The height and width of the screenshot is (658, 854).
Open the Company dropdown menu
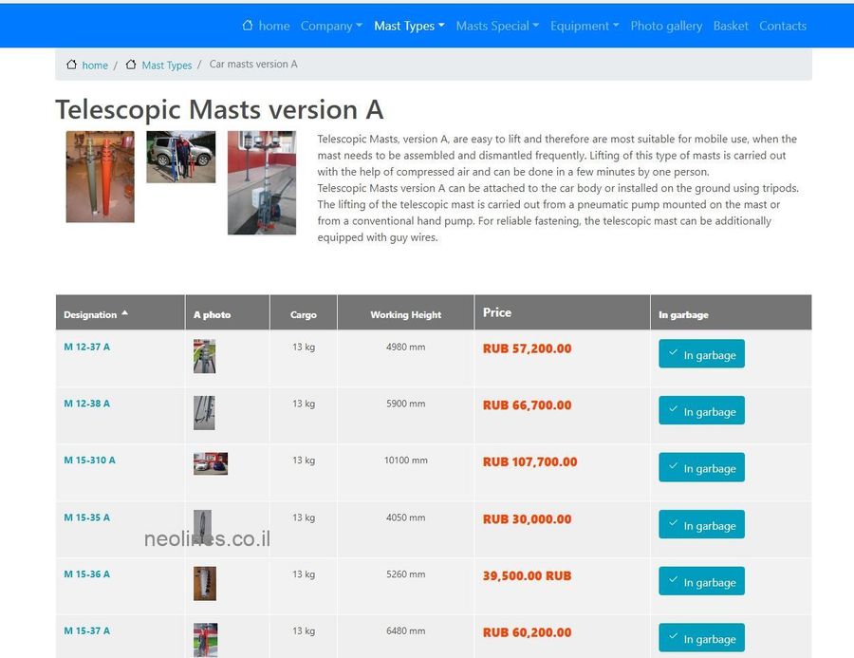[x=331, y=26]
